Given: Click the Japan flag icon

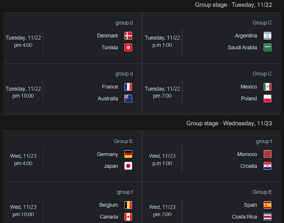Looking at the screenshot, I should tap(128, 166).
